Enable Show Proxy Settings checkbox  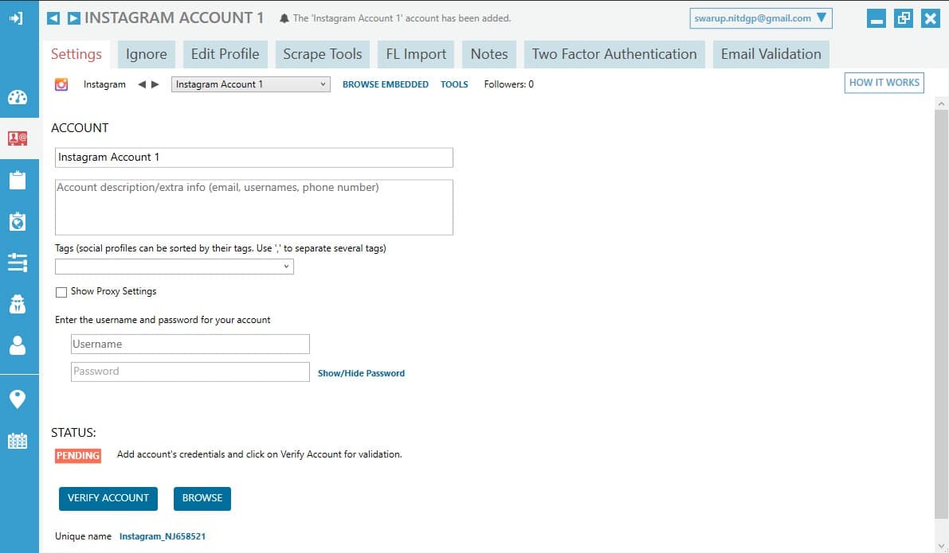click(x=61, y=293)
